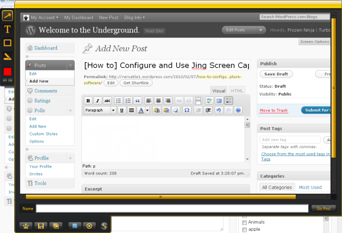The width and height of the screenshot is (342, 233).
Task: Align text center in editor
Action: click(x=158, y=101)
